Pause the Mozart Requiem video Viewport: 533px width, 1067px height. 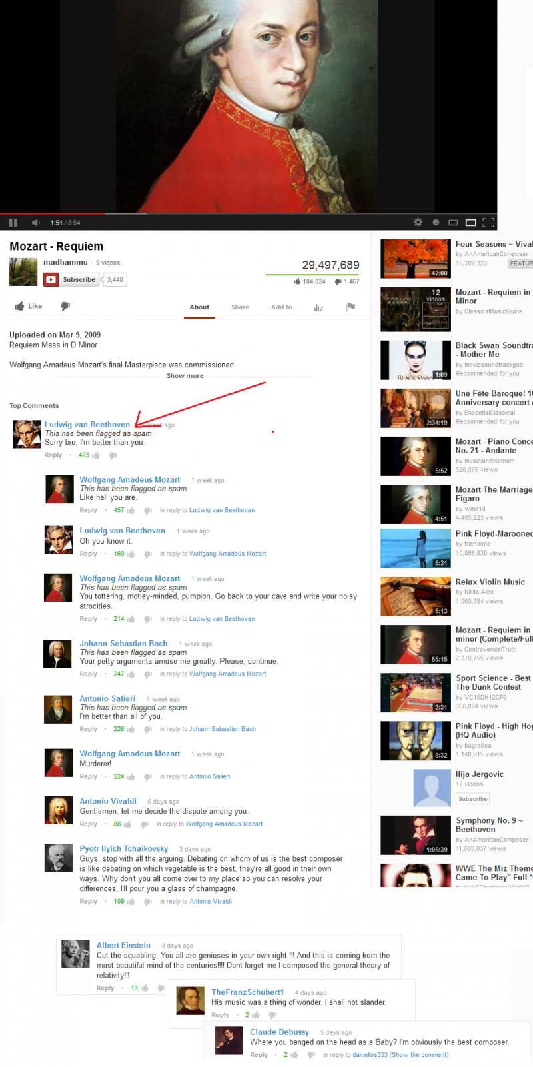pyautogui.click(x=13, y=223)
